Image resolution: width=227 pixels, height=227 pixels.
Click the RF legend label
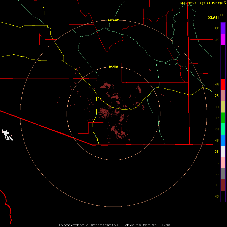coord(216,28)
